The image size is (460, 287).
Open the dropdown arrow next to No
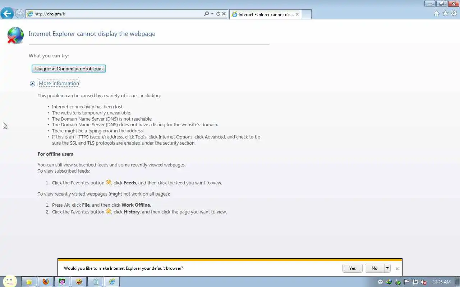tap(387, 268)
